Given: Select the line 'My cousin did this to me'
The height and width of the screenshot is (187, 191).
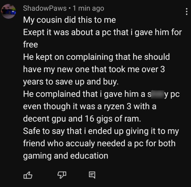Looking at the screenshot, I should coord(69,20).
